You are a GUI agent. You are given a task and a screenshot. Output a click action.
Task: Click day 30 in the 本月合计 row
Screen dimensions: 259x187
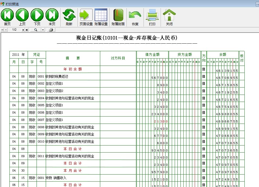(23, 170)
